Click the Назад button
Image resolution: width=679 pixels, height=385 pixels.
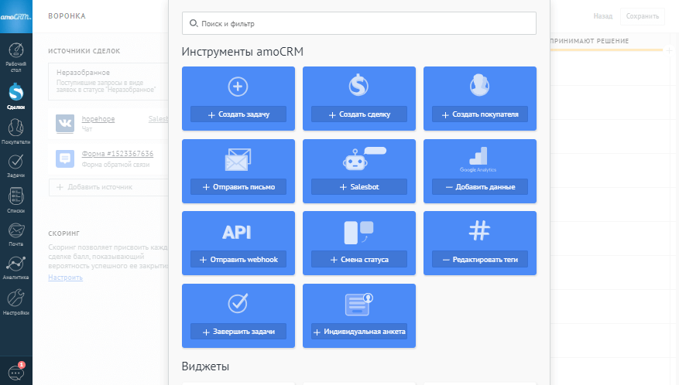click(603, 16)
